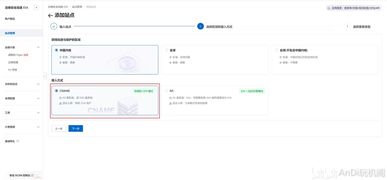Viewport: 387px width, 180px height.
Task: Select the 全球 region radio button
Action: [x=167, y=50]
